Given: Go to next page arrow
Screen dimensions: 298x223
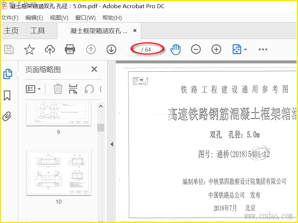Looking at the screenshot, I should 111,49.
